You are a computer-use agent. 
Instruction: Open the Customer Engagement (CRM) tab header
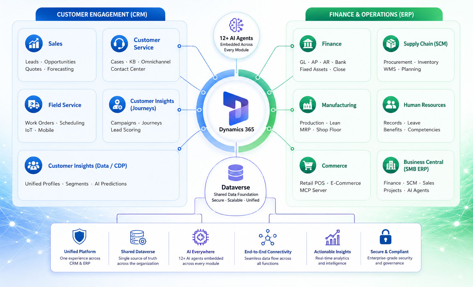pos(100,14)
